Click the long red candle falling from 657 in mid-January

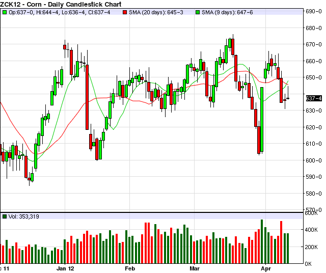pyautogui.click(x=87, y=97)
